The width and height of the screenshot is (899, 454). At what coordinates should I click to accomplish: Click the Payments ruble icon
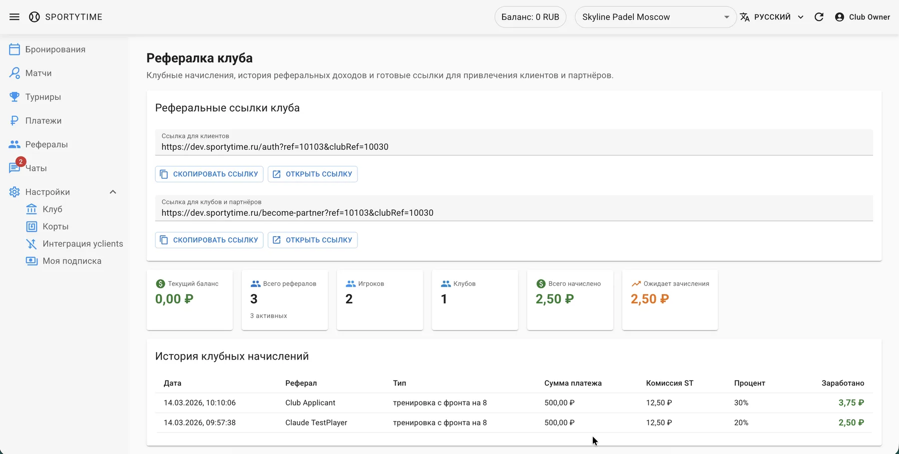(14, 121)
